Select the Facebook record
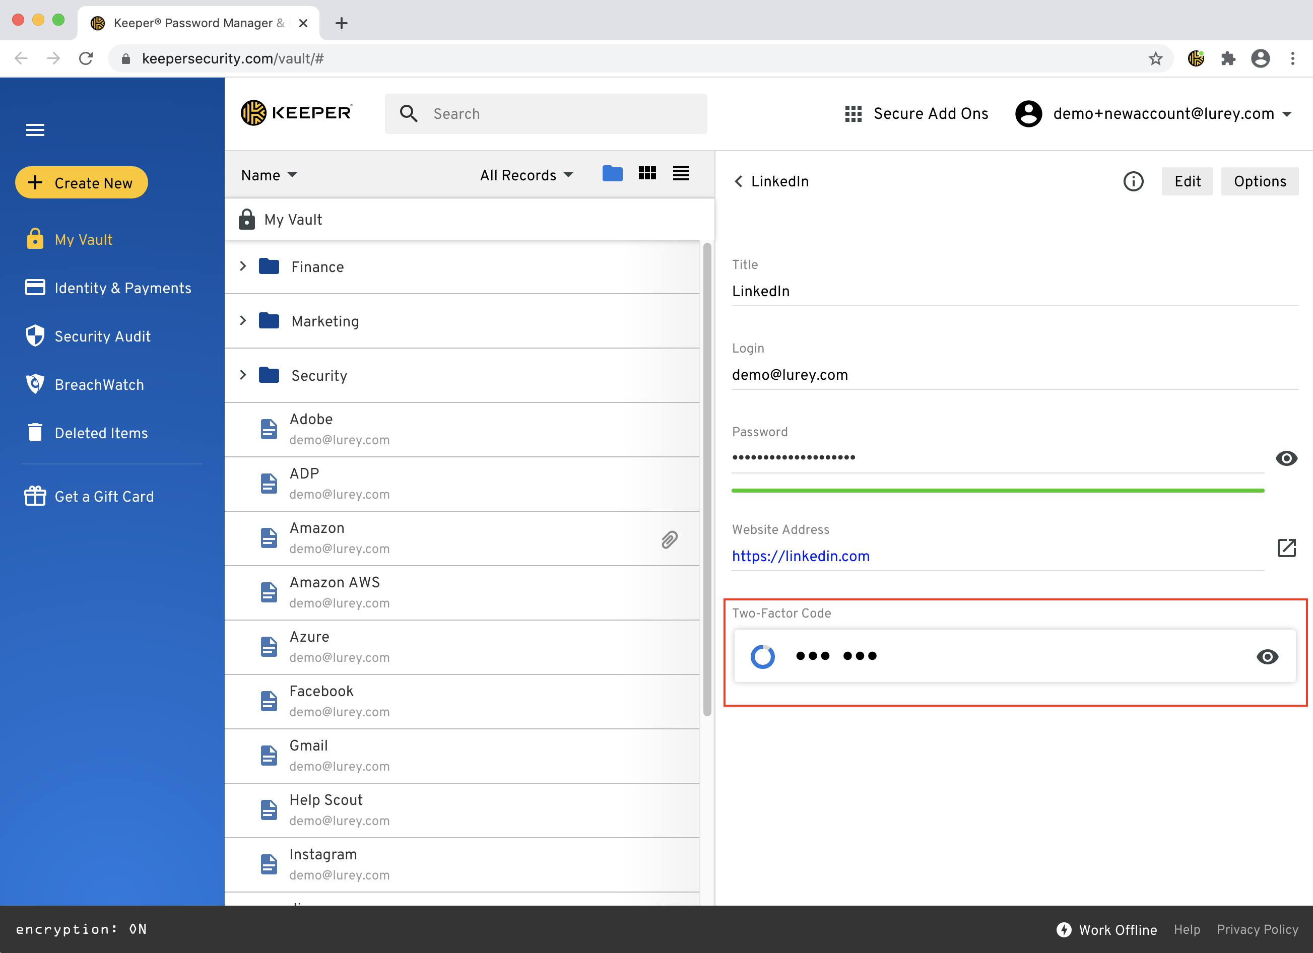 tap(462, 701)
